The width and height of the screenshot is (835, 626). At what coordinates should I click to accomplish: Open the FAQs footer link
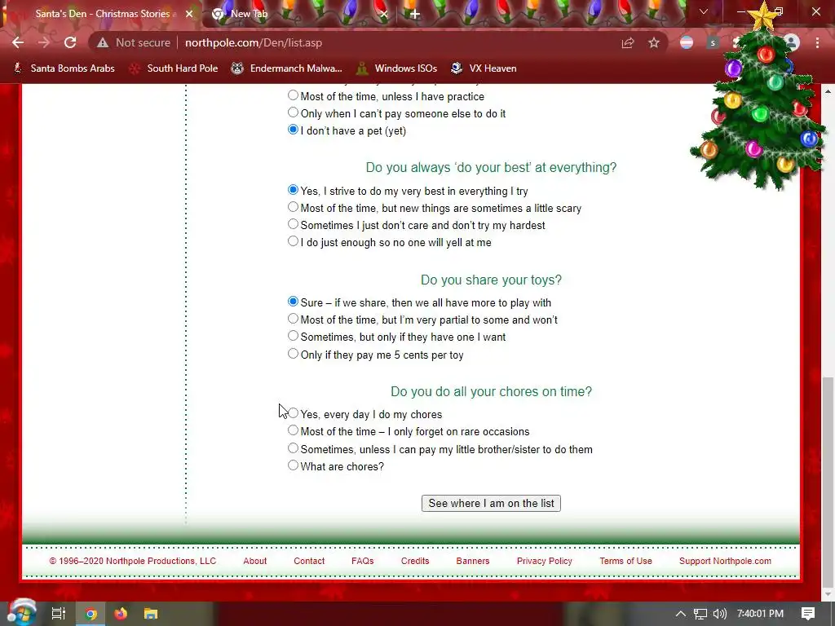pos(363,561)
